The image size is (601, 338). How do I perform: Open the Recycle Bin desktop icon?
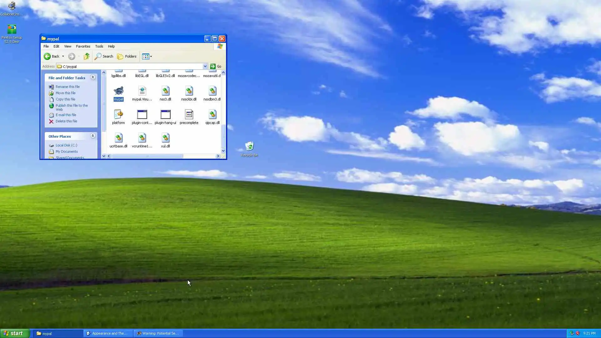249,146
